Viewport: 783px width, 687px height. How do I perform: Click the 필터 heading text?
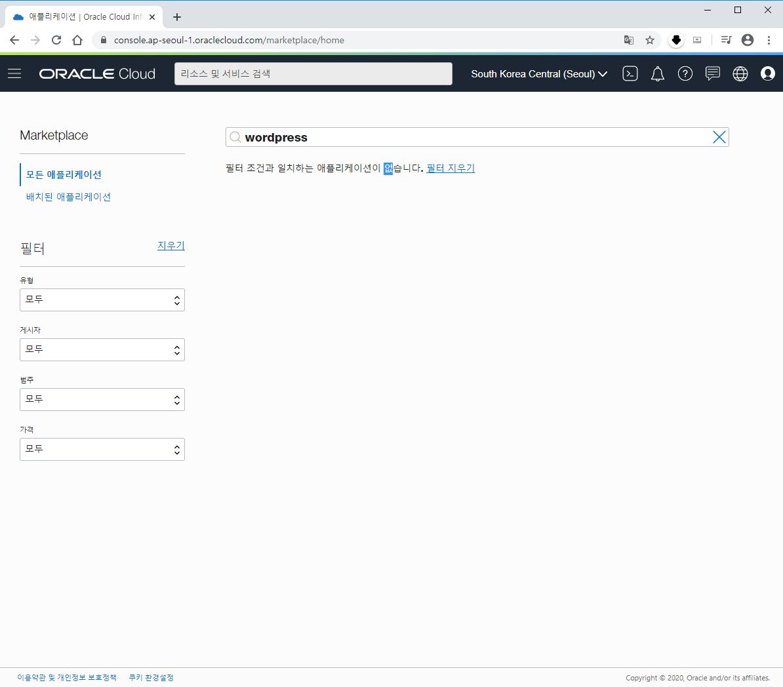point(32,248)
